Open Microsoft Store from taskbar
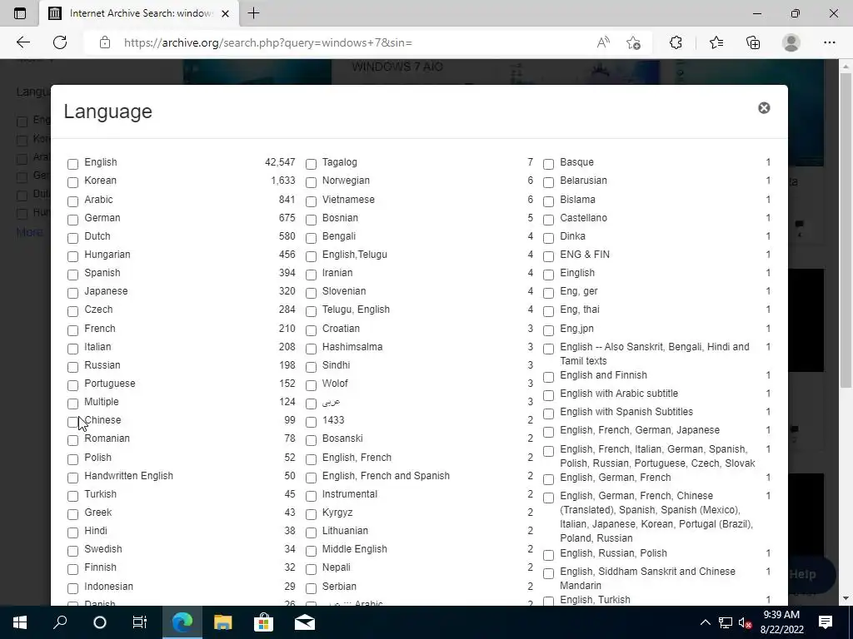 pyautogui.click(x=263, y=622)
